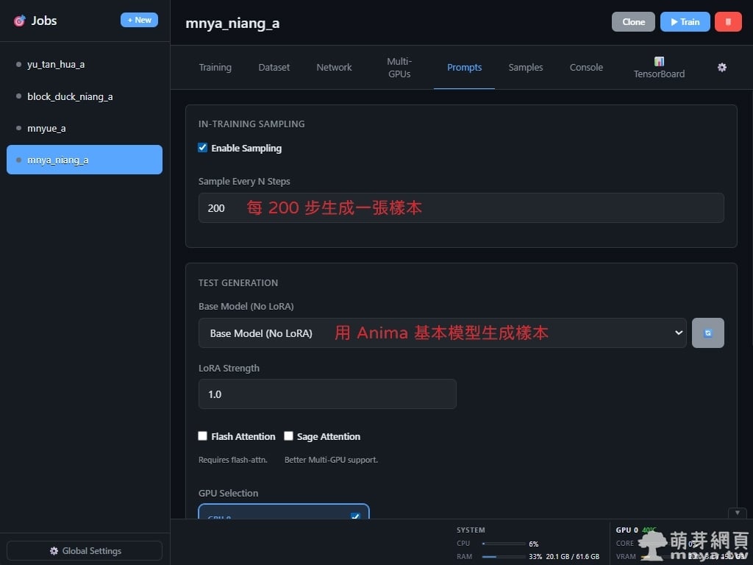Click the red stop training button
The height and width of the screenshot is (565, 753).
point(727,21)
